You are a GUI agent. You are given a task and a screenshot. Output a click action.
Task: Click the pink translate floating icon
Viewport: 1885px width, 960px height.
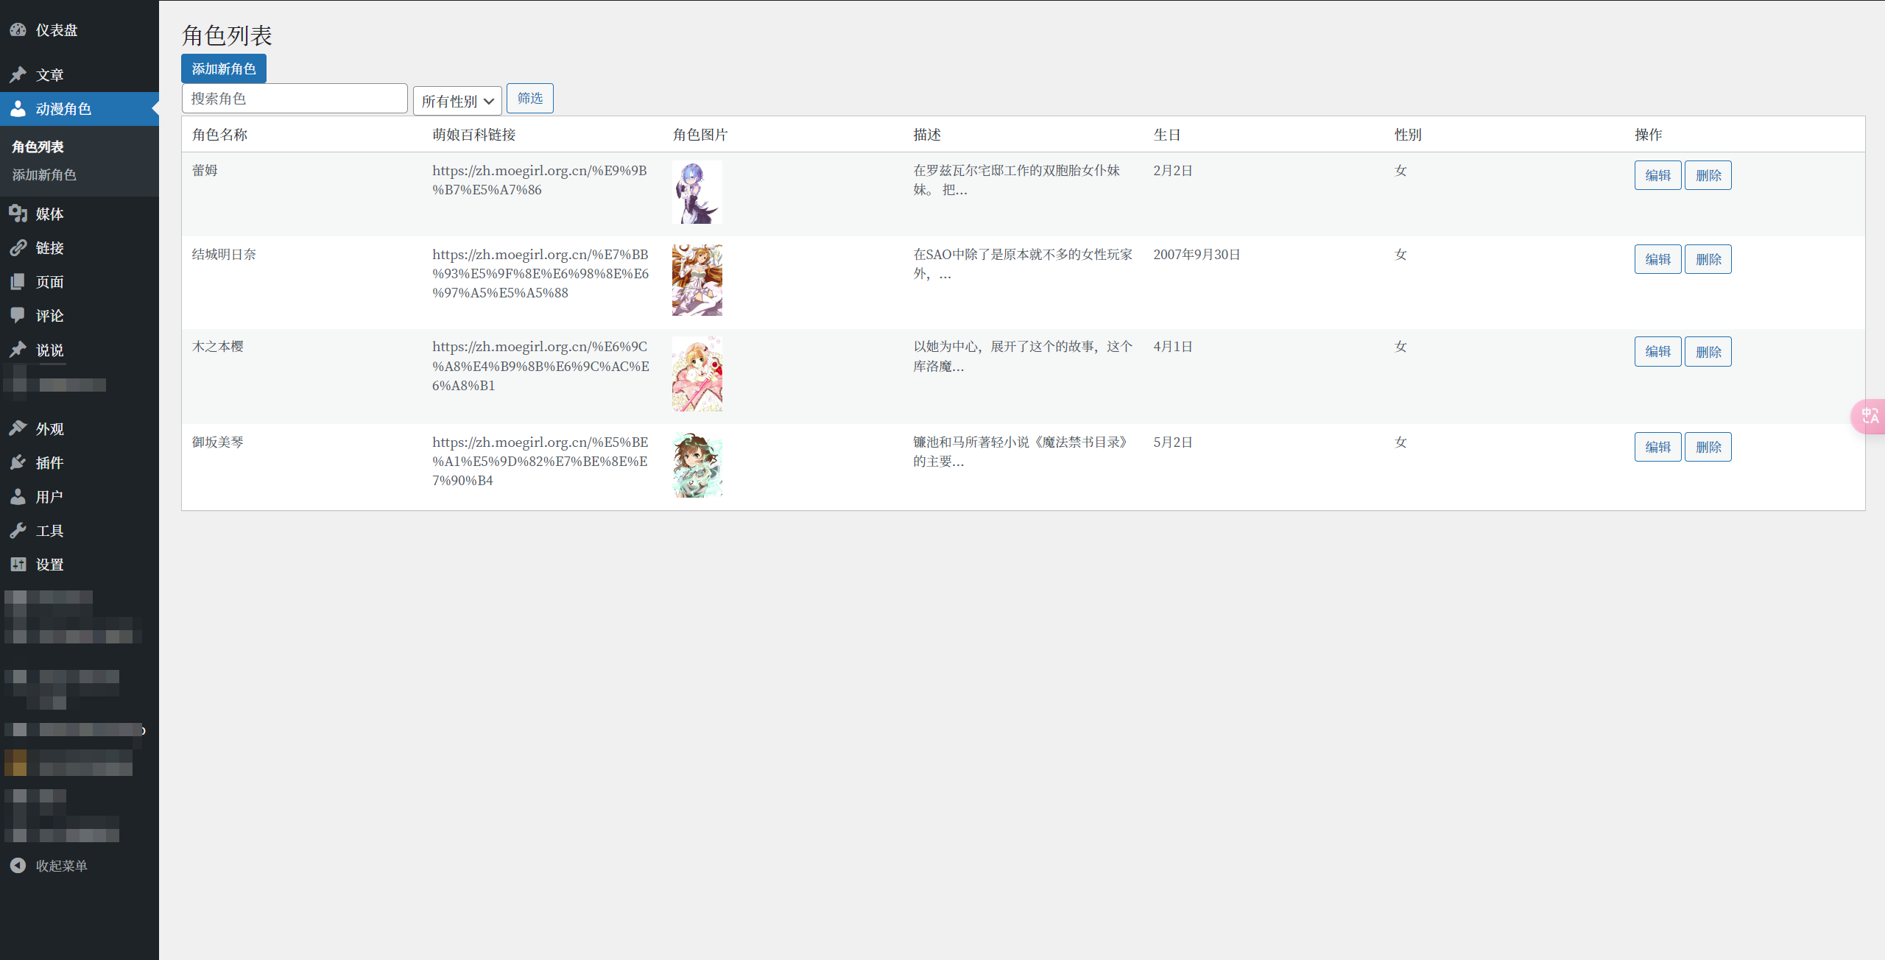1870,417
